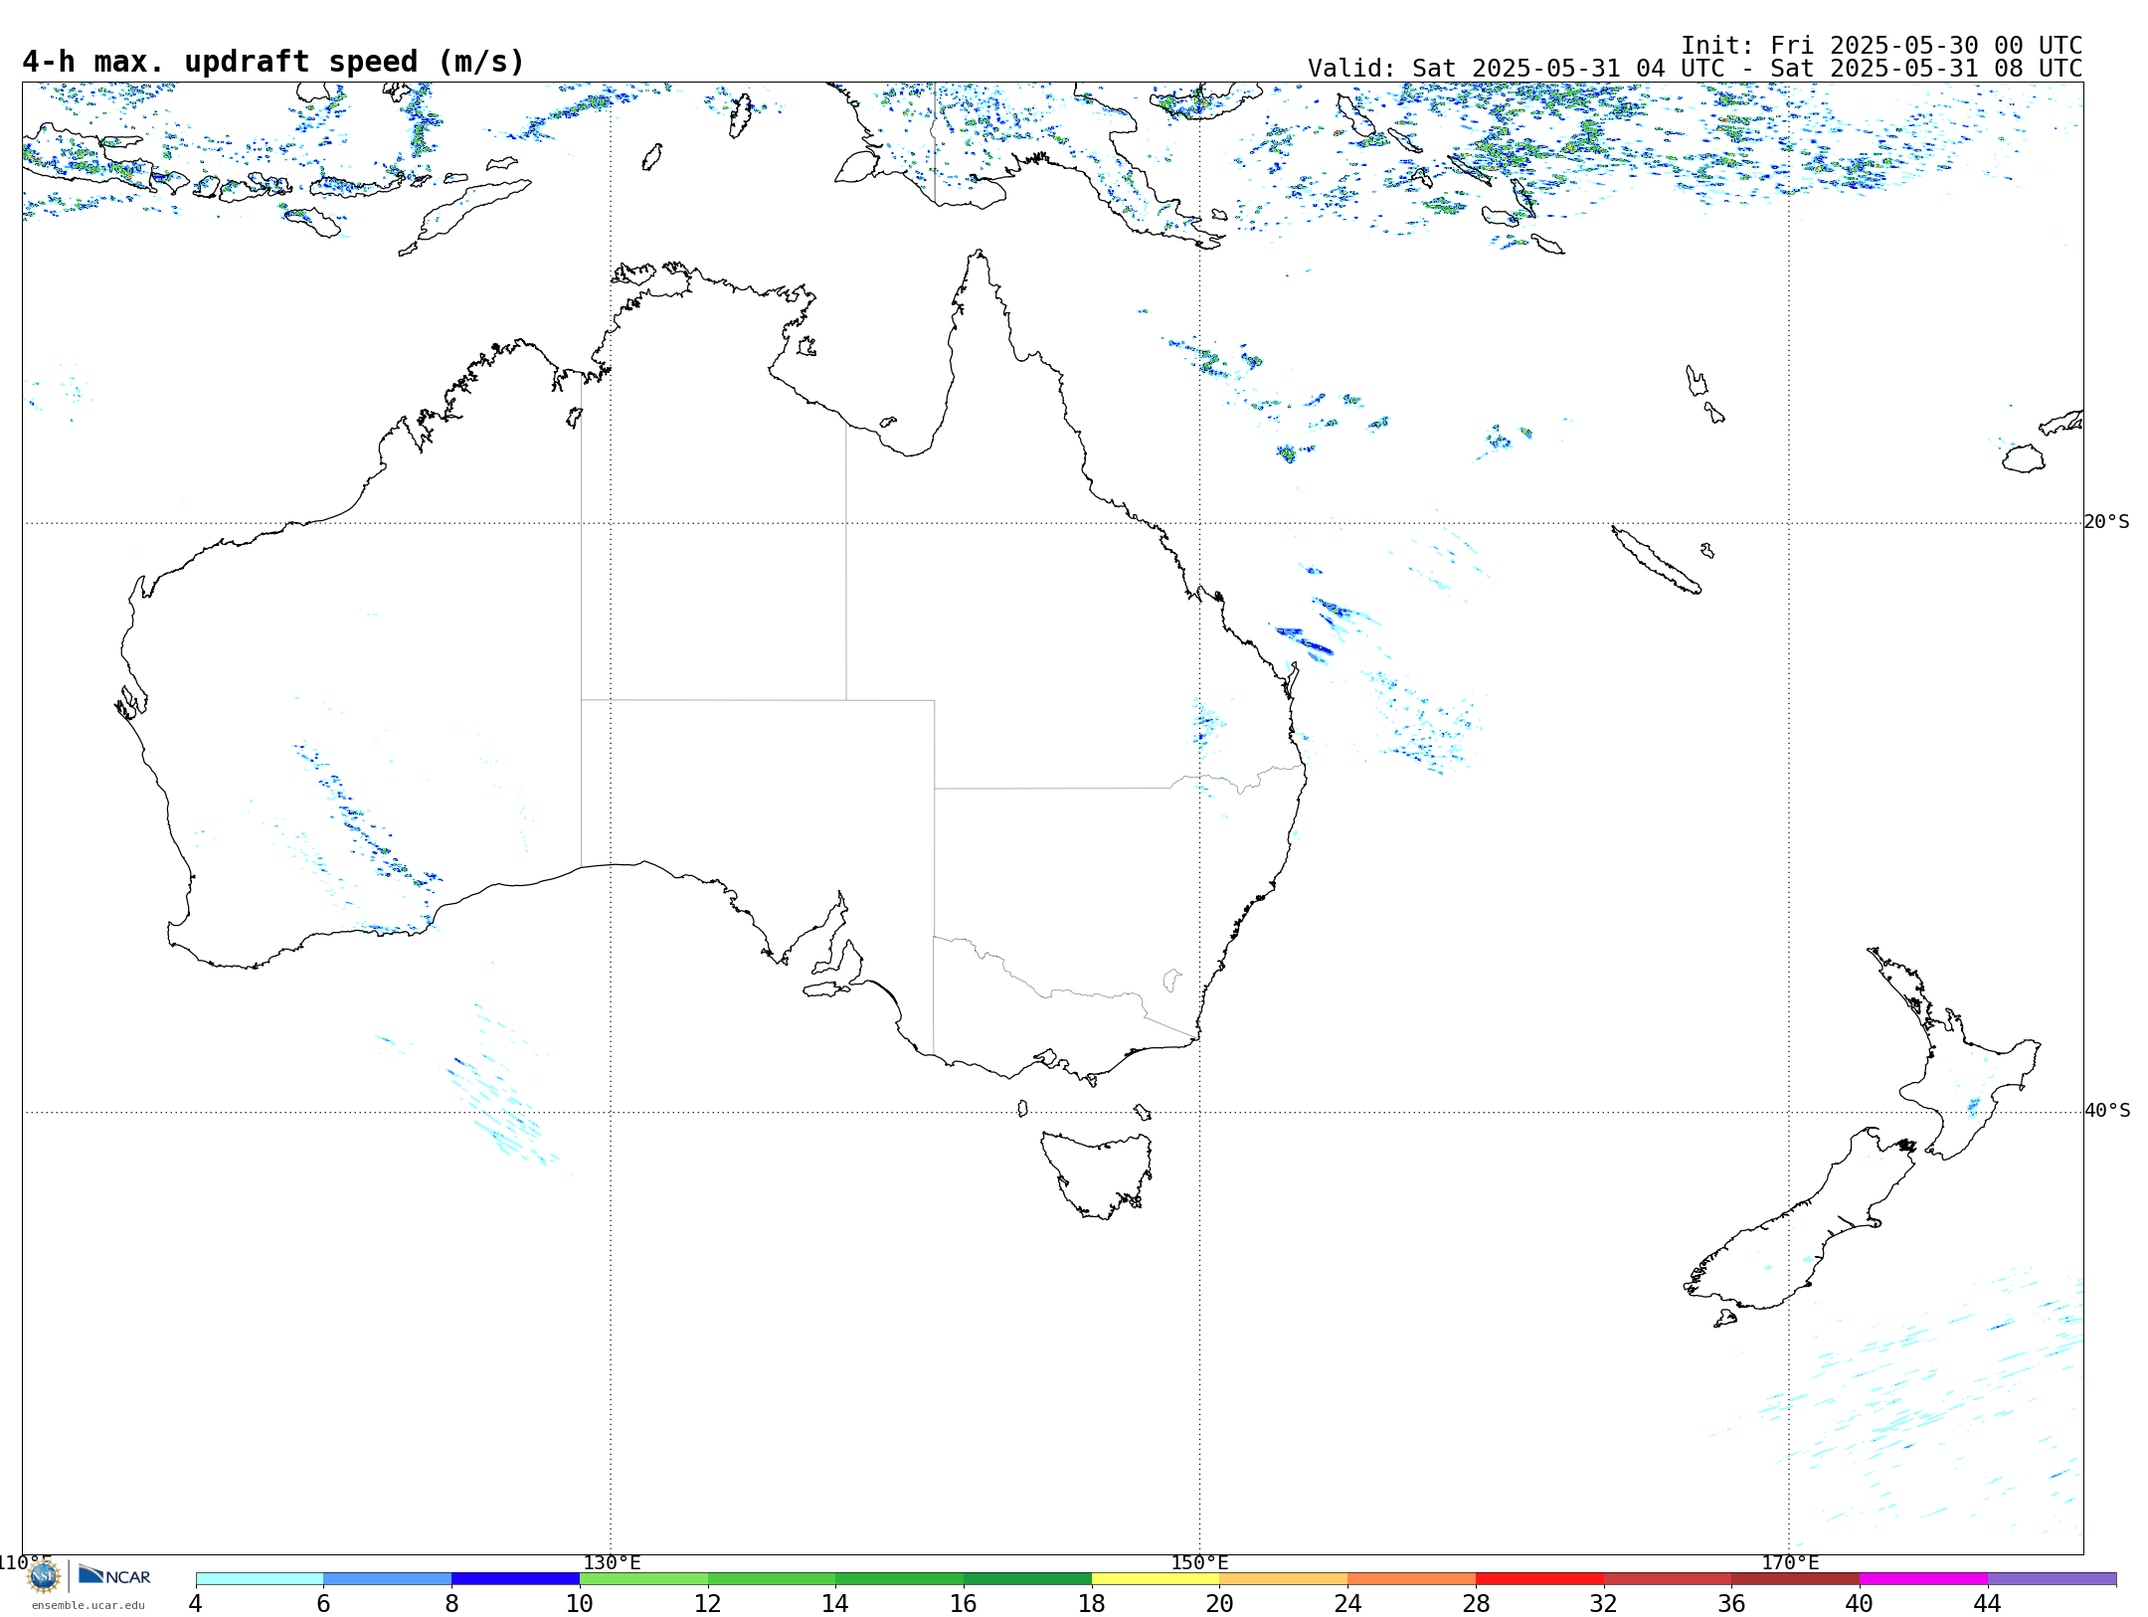The height and width of the screenshot is (1617, 2148).
Task: Click the green 14-16 colorbar segment
Action: pyautogui.click(x=900, y=1579)
